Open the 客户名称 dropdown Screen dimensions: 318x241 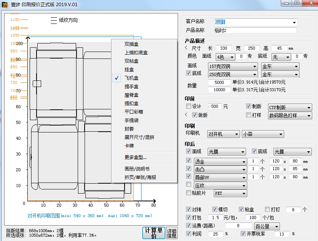pos(294,22)
